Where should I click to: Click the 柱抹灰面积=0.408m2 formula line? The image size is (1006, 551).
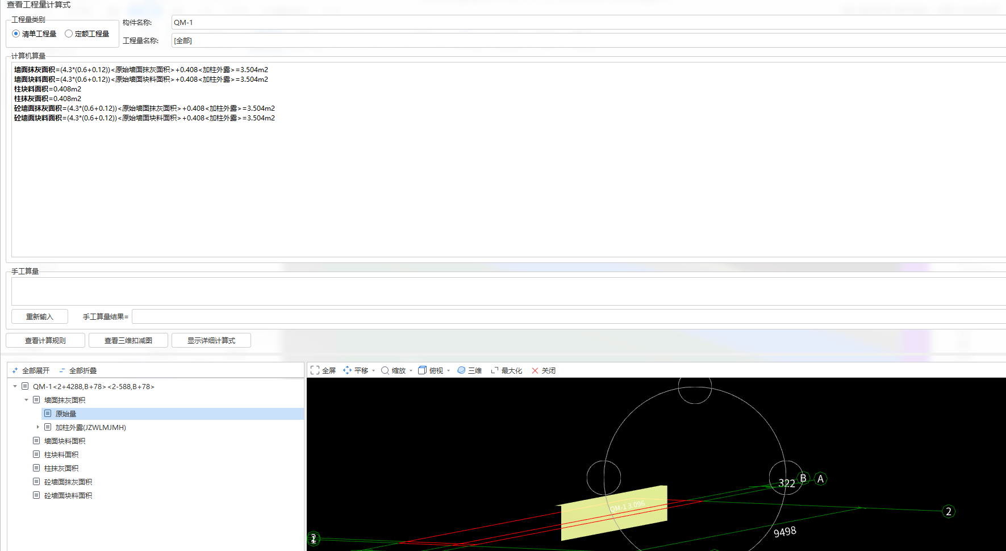pyautogui.click(x=48, y=99)
